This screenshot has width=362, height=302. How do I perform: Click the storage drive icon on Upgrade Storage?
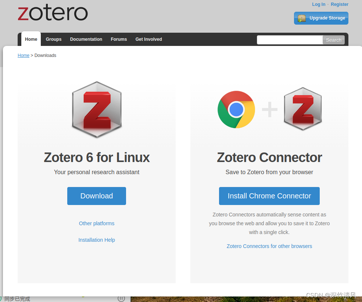point(302,18)
